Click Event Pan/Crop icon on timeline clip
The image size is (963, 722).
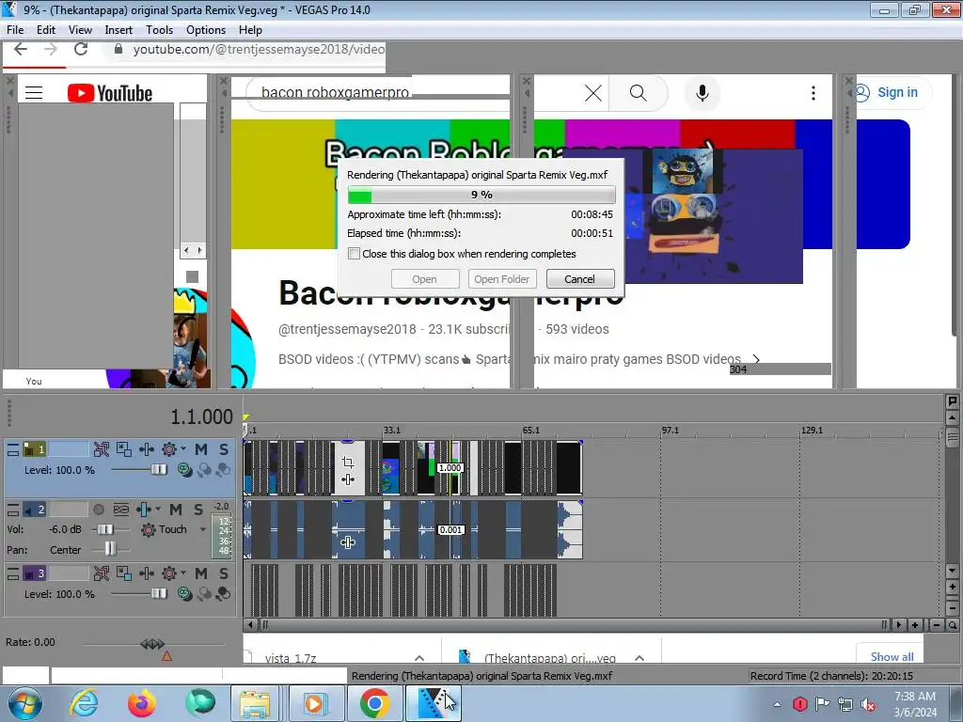[x=348, y=463]
